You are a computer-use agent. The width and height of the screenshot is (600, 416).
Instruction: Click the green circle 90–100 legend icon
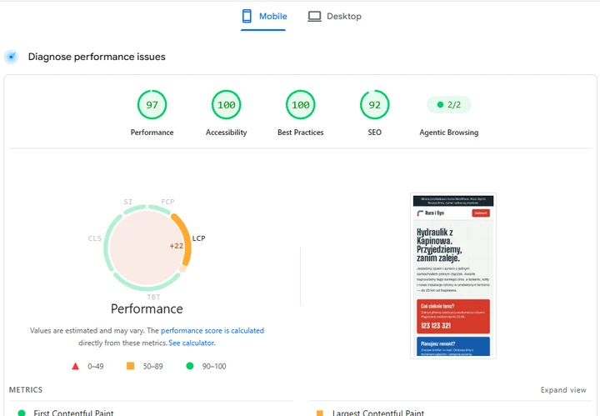[x=190, y=366]
